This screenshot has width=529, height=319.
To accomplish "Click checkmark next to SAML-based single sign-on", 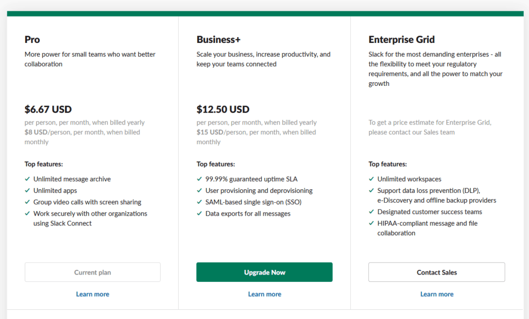I will coord(199,202).
